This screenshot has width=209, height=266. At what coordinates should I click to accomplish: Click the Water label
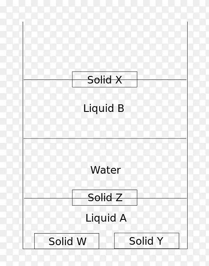[x=105, y=170]
